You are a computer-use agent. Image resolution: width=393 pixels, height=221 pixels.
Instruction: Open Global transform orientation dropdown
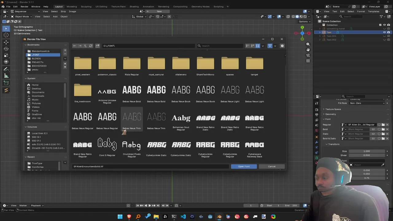[x=139, y=17]
